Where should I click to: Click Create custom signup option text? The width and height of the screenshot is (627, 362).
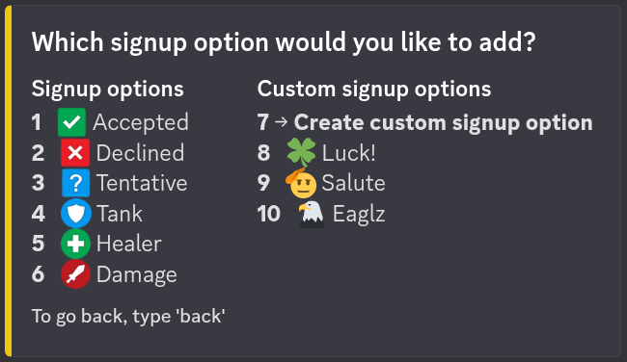coord(443,122)
